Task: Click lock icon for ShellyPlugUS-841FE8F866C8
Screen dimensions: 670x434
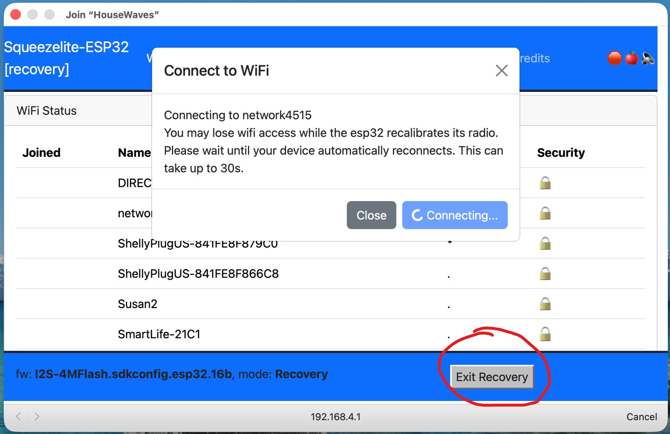Action: (x=545, y=273)
